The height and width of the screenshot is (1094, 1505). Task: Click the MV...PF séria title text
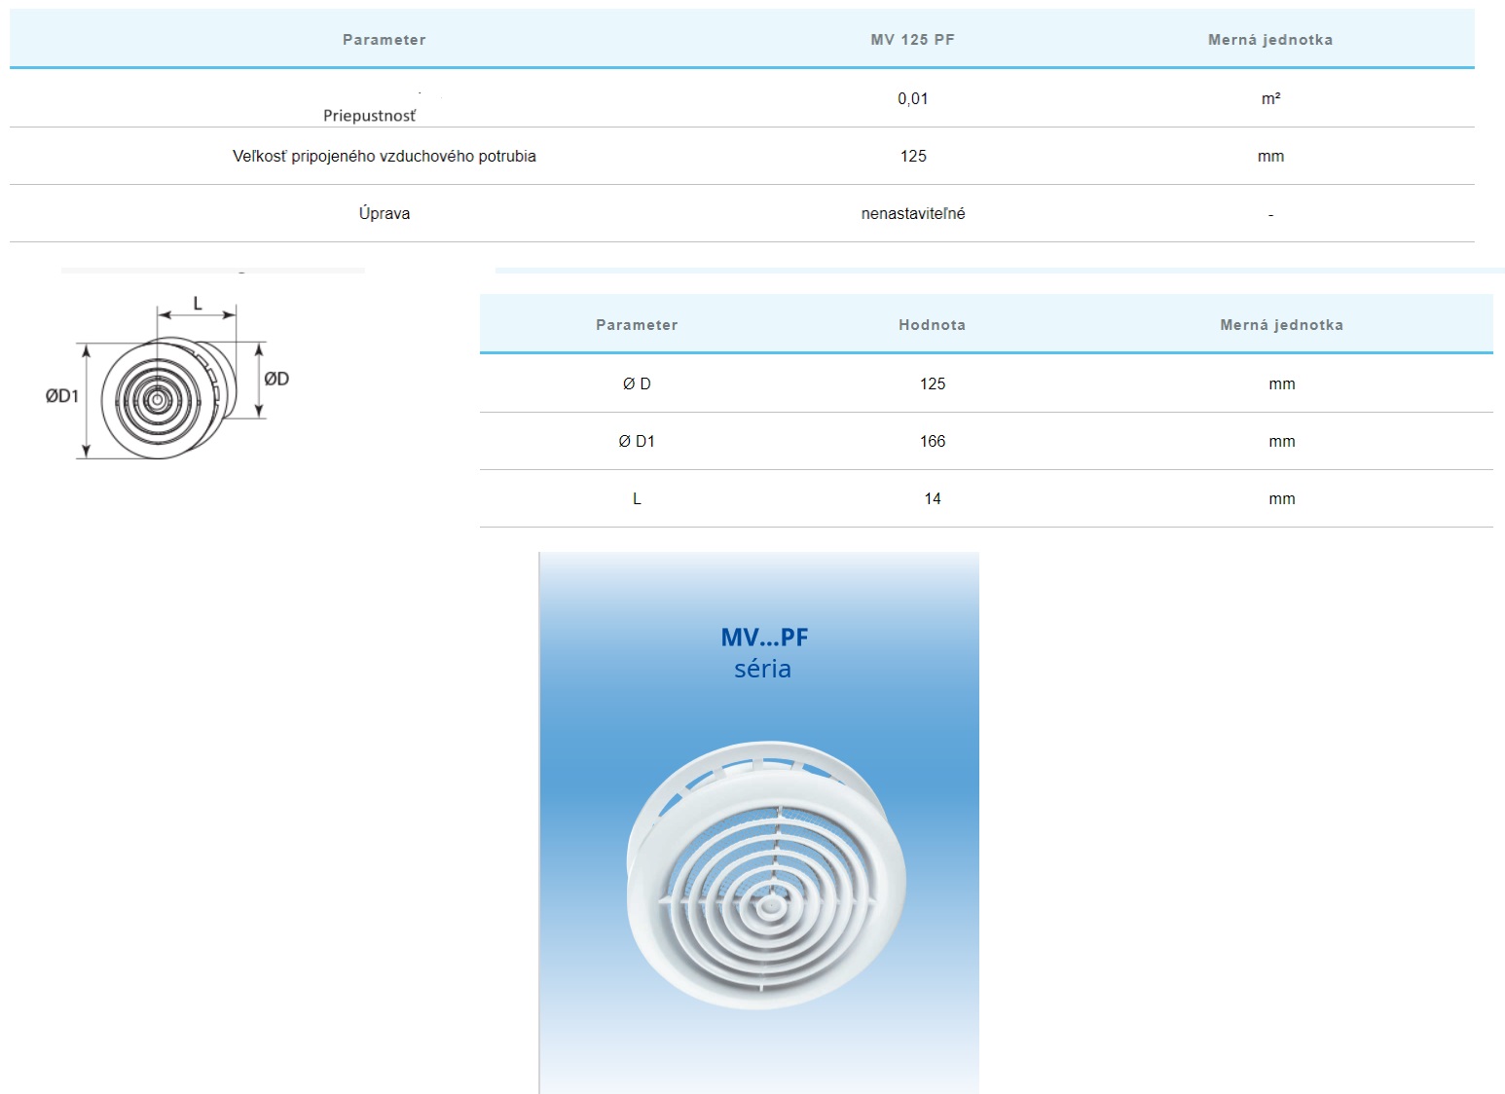(x=763, y=652)
